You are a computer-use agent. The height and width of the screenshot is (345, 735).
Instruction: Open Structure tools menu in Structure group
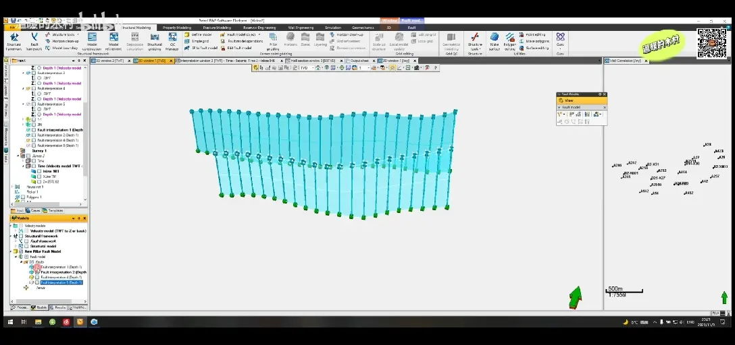pyautogui.click(x=475, y=41)
